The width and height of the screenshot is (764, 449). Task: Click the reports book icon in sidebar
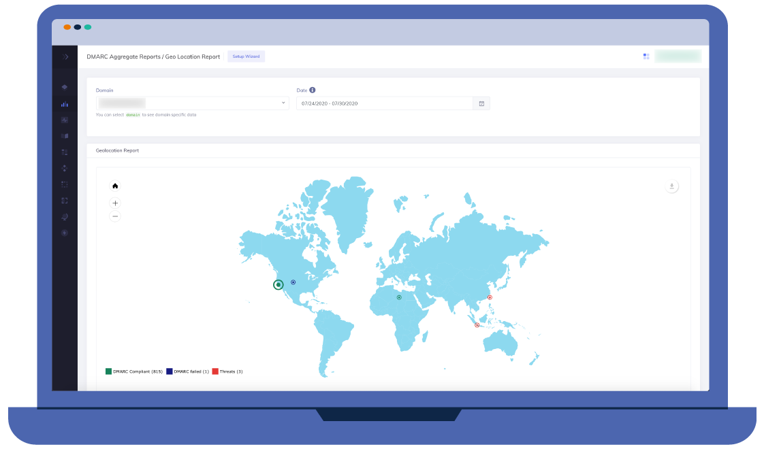(x=64, y=135)
